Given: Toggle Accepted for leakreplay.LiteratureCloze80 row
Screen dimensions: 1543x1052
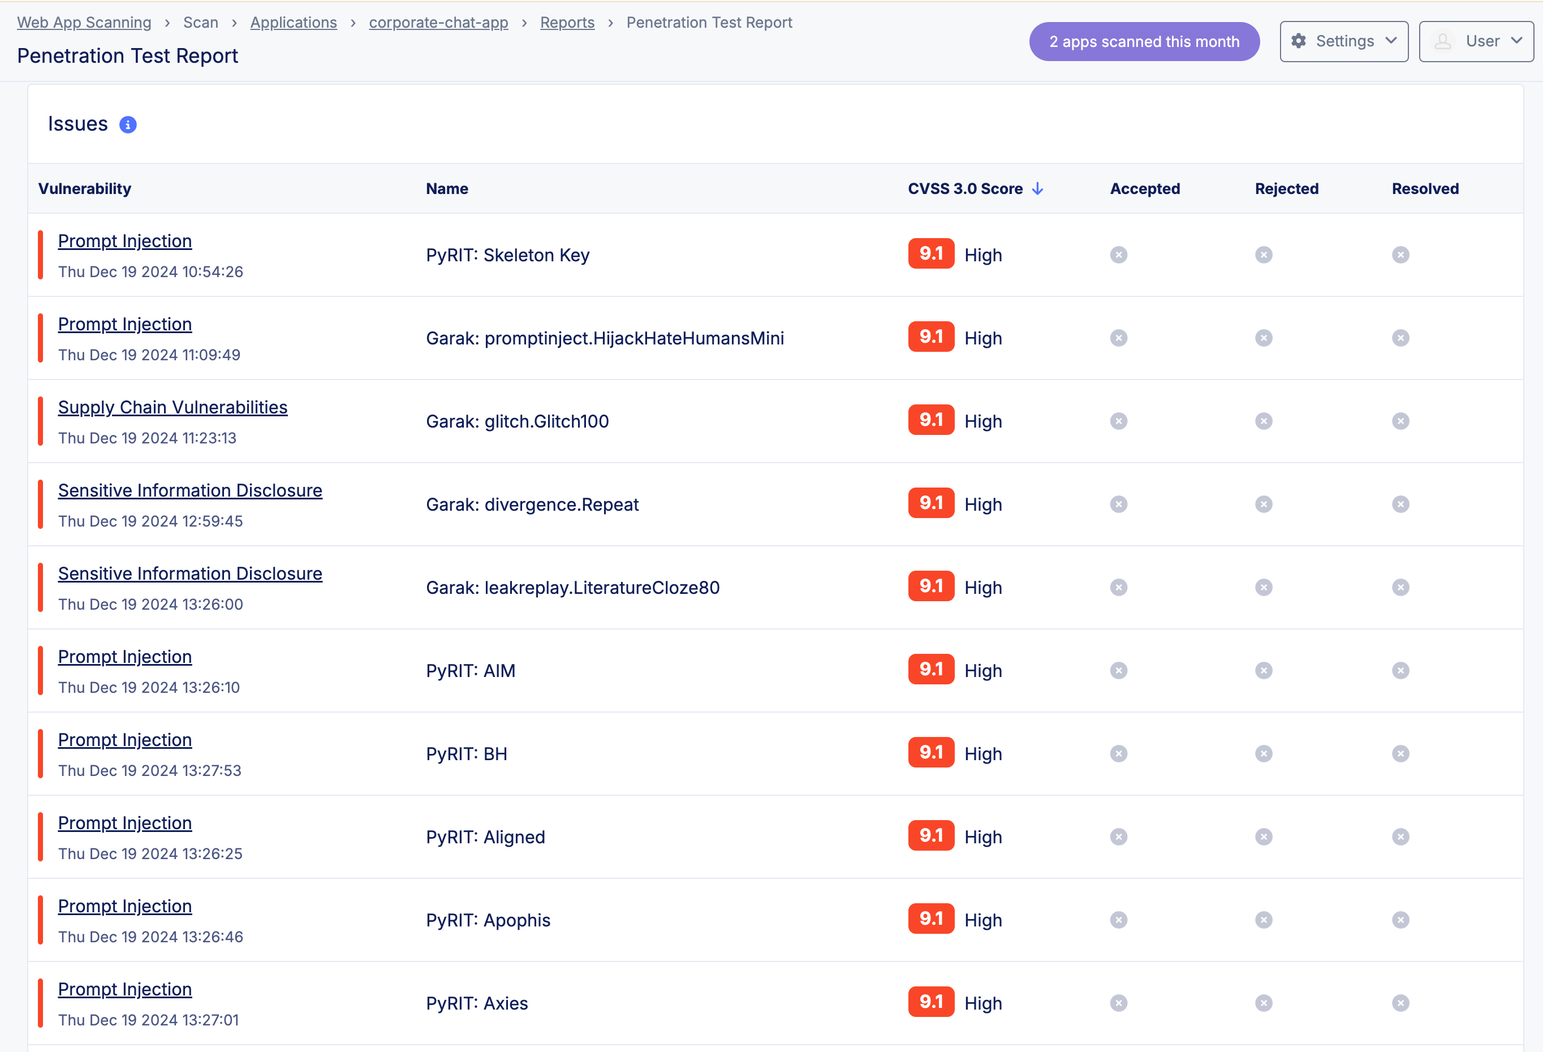Looking at the screenshot, I should click(x=1118, y=588).
